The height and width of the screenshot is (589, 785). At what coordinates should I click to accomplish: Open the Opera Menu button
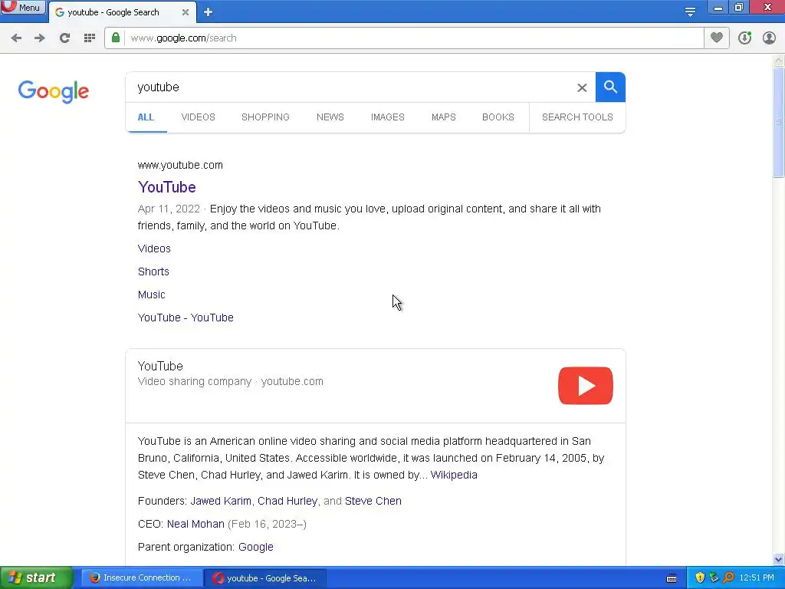[x=22, y=8]
